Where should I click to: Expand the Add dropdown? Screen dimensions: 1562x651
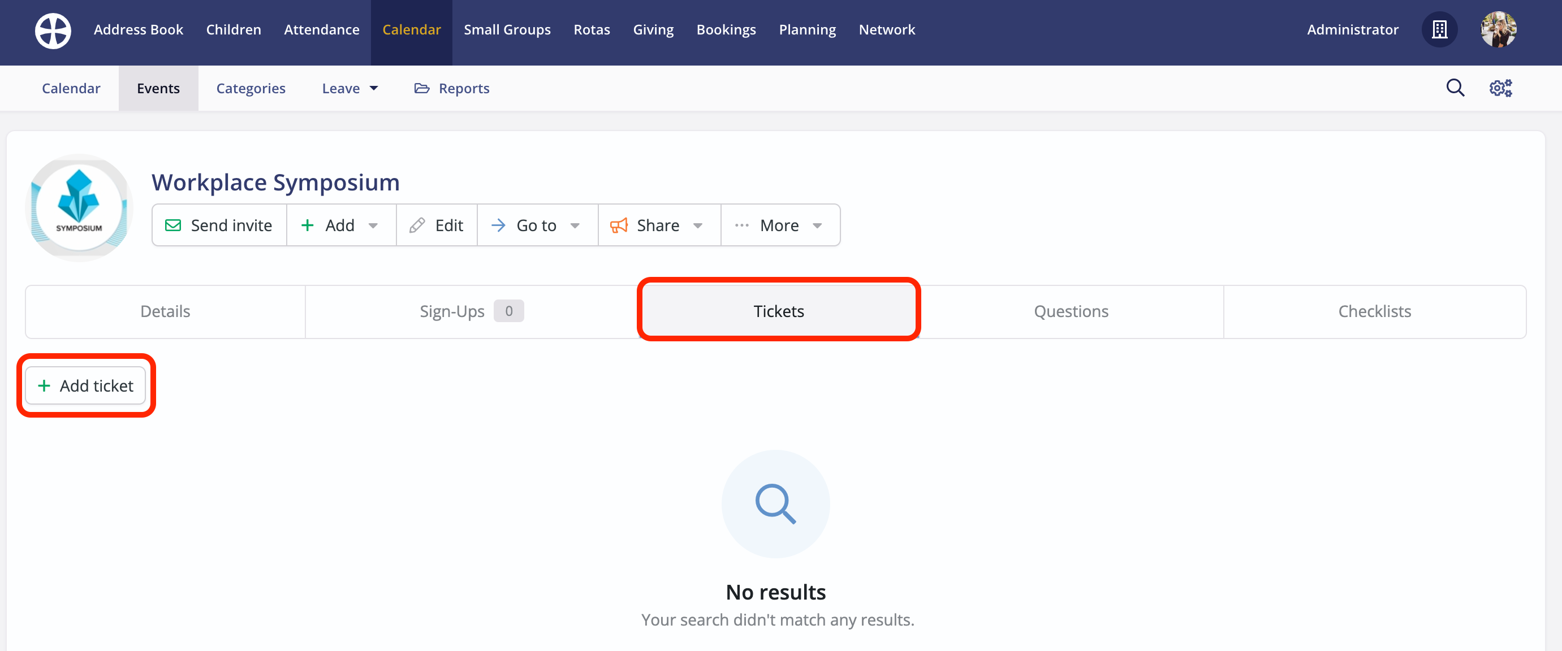click(x=341, y=225)
